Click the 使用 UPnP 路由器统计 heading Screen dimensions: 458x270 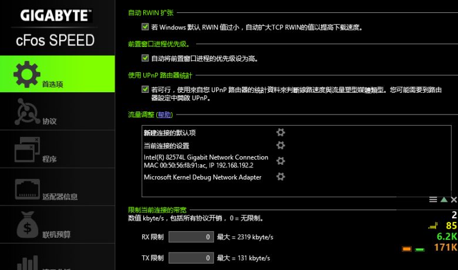coord(160,75)
